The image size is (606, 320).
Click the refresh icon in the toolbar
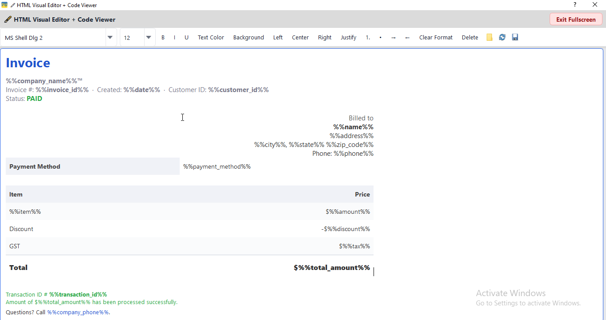pyautogui.click(x=502, y=37)
